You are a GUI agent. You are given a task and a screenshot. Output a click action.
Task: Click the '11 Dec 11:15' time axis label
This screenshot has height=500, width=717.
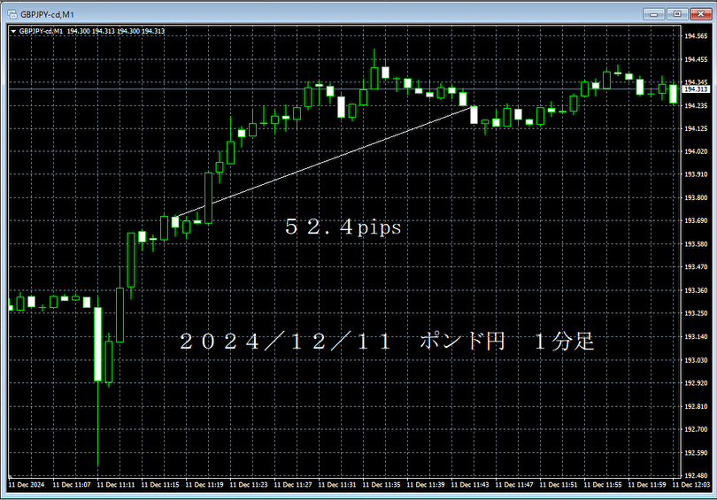click(160, 484)
